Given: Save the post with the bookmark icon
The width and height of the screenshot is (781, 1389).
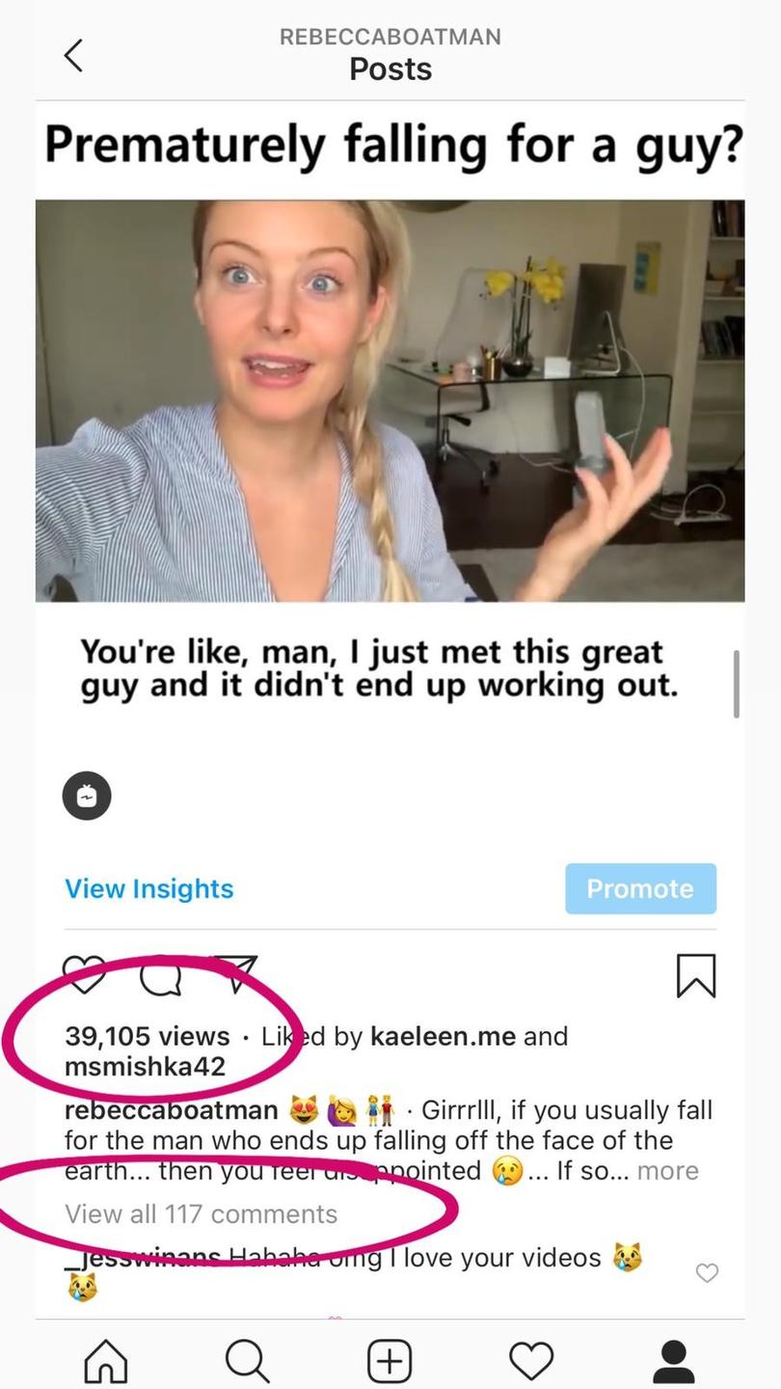Looking at the screenshot, I should point(696,975).
